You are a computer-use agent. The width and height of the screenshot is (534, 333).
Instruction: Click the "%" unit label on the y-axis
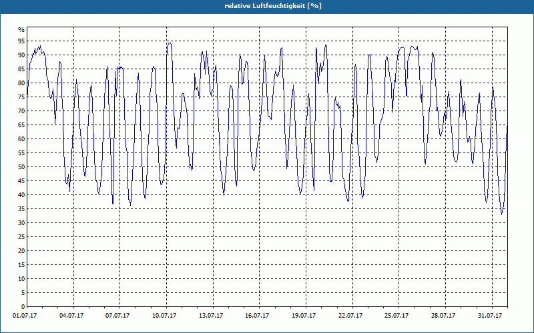tap(21, 30)
